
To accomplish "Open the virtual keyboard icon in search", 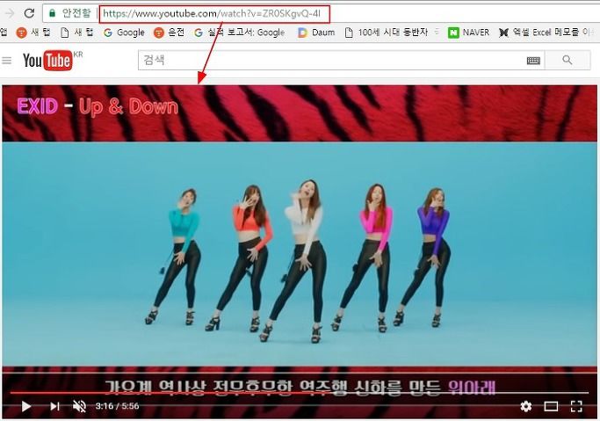I will point(533,61).
